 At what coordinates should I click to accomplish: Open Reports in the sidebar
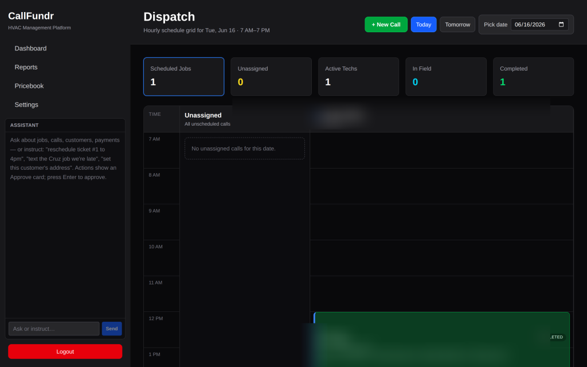click(26, 67)
